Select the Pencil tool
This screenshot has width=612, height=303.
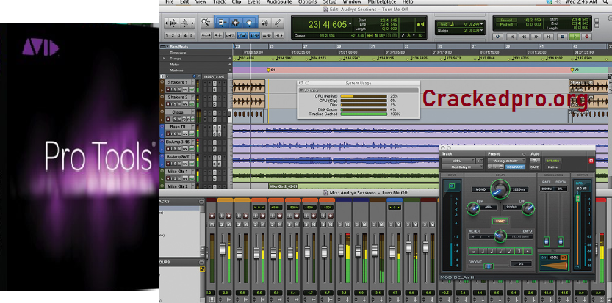(278, 23)
